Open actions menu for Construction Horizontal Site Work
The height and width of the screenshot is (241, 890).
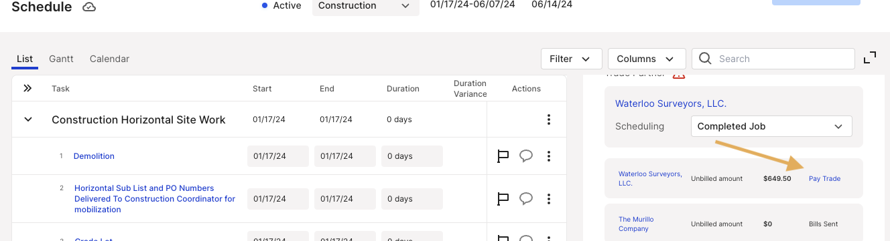[549, 119]
